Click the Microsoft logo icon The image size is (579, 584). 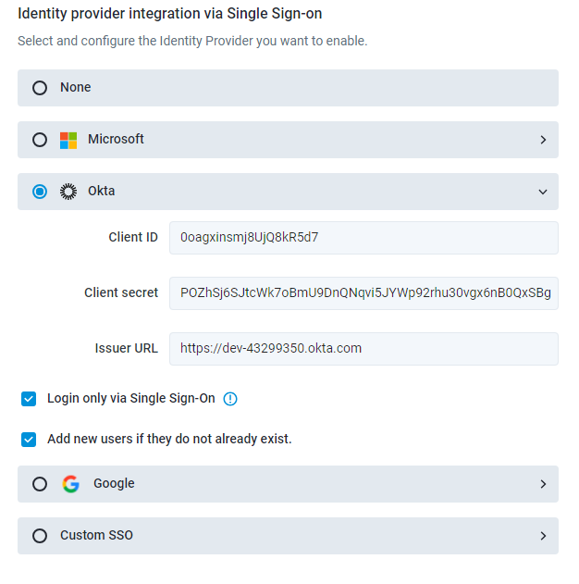coord(68,140)
